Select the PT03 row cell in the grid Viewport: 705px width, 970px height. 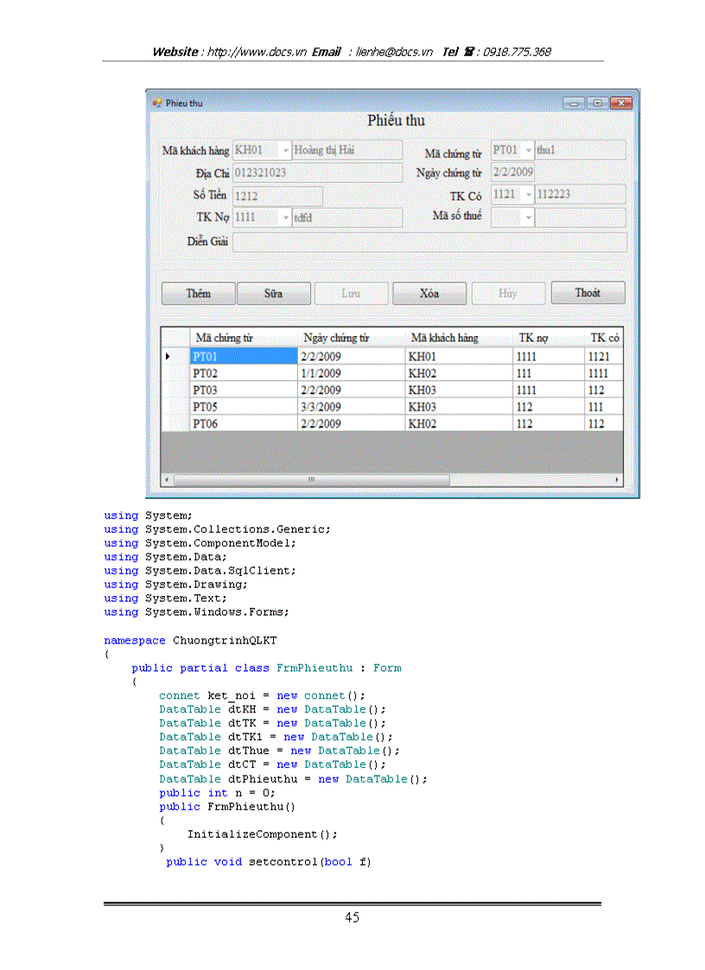pyautogui.click(x=242, y=390)
